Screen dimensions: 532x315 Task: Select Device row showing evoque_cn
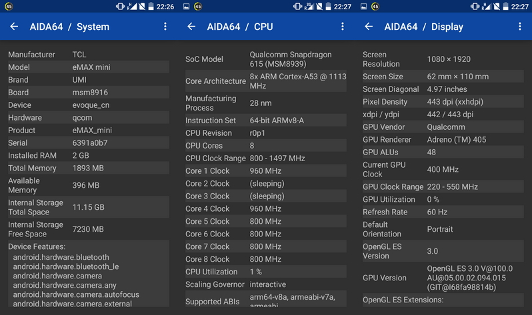coord(89,105)
